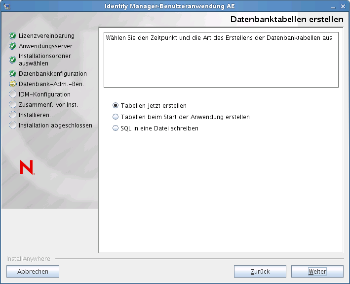Click checkmark icon for Installationsordner auswählen
This screenshot has width=350, height=284.
(x=13, y=60)
